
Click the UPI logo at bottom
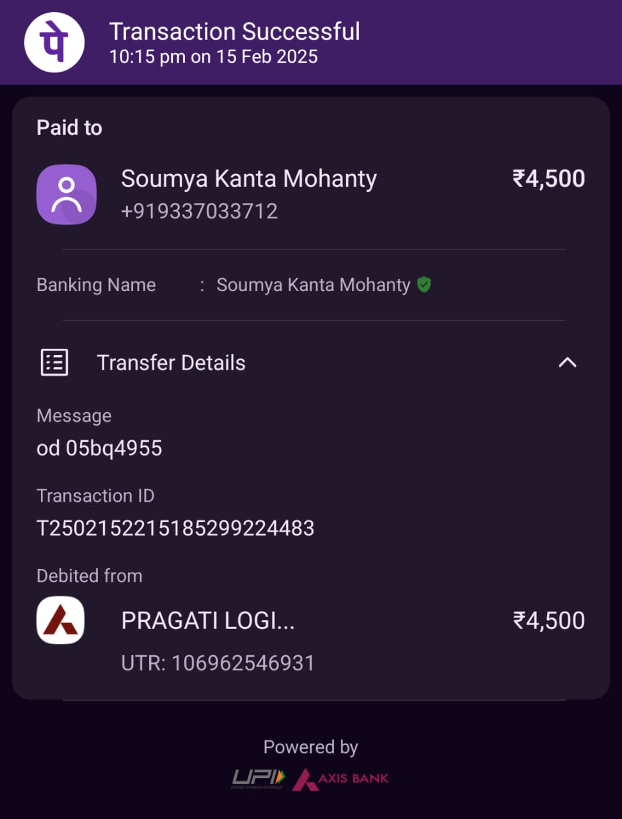click(x=258, y=778)
